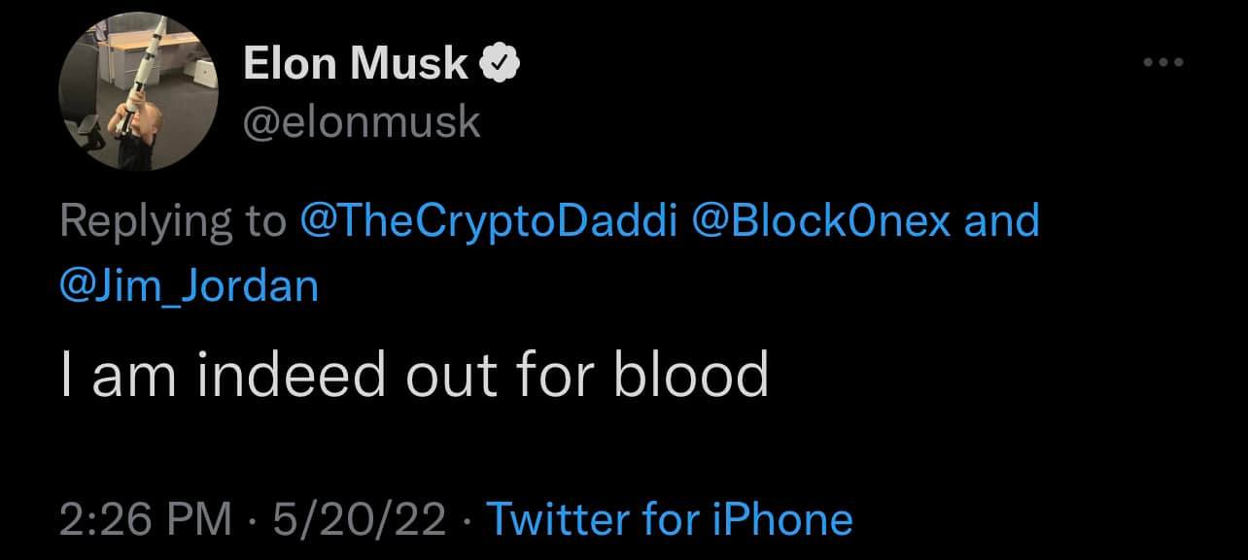Click "and" in the replying-to line
Viewport: 1248px width, 560px height.
pos(1001,221)
